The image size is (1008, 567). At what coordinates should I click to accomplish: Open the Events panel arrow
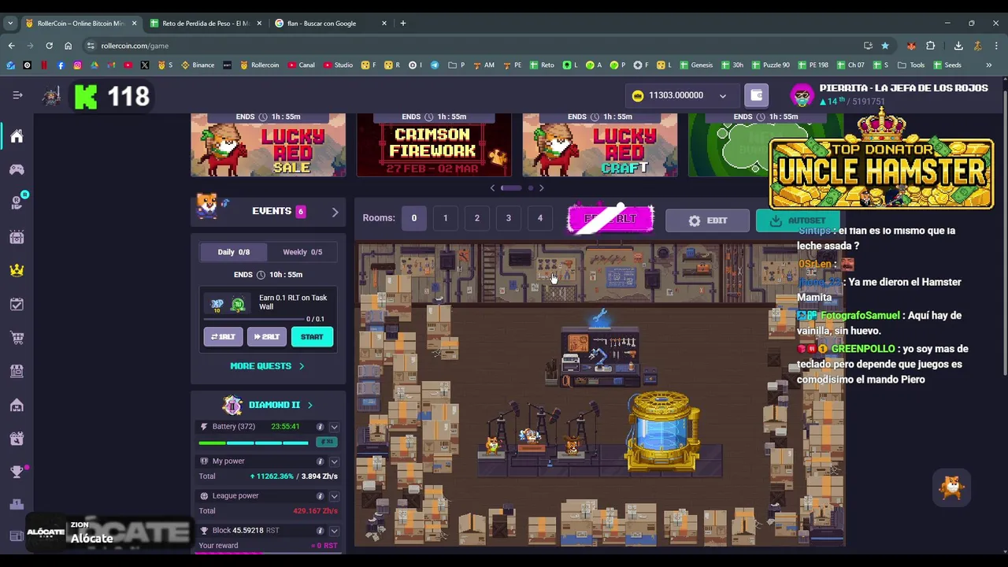(x=335, y=212)
